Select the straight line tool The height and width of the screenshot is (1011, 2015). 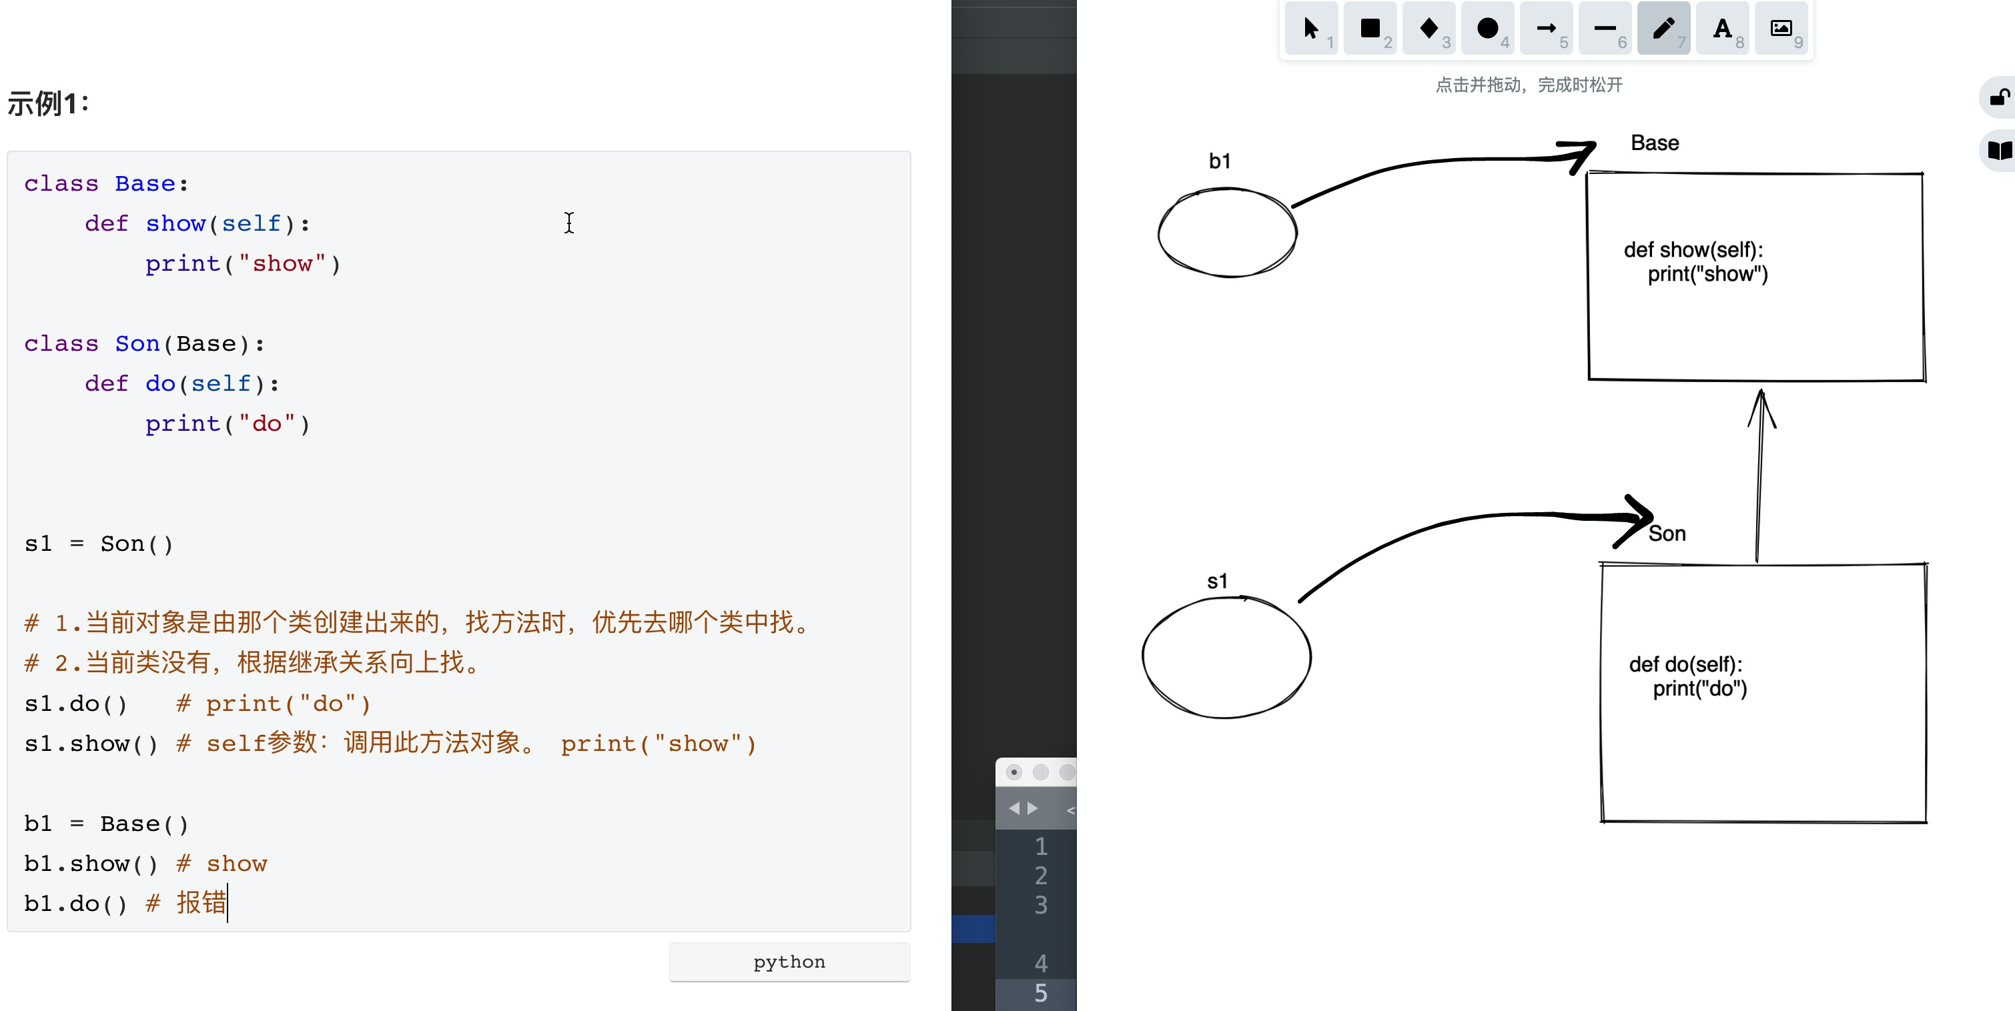(1605, 29)
